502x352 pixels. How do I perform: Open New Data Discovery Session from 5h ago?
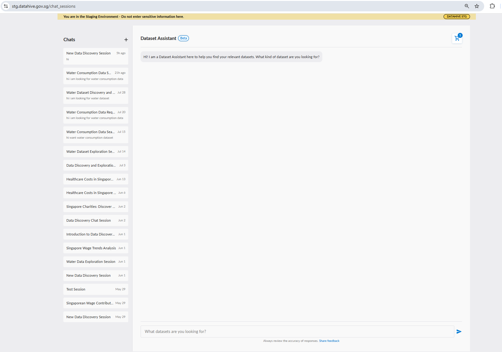click(x=96, y=56)
